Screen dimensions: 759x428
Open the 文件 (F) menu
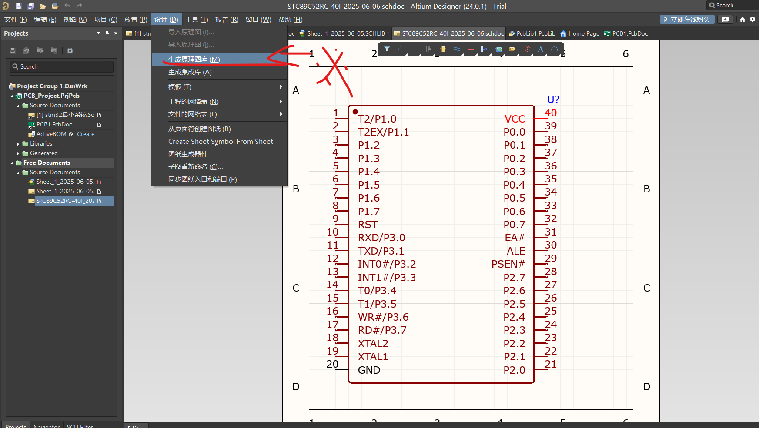16,20
